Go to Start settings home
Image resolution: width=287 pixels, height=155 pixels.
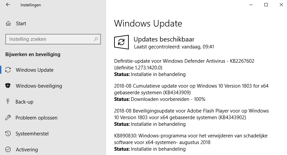point(21,24)
